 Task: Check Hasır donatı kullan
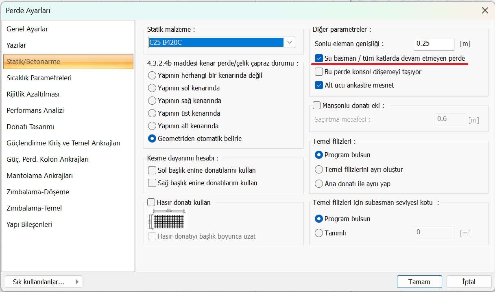151,202
